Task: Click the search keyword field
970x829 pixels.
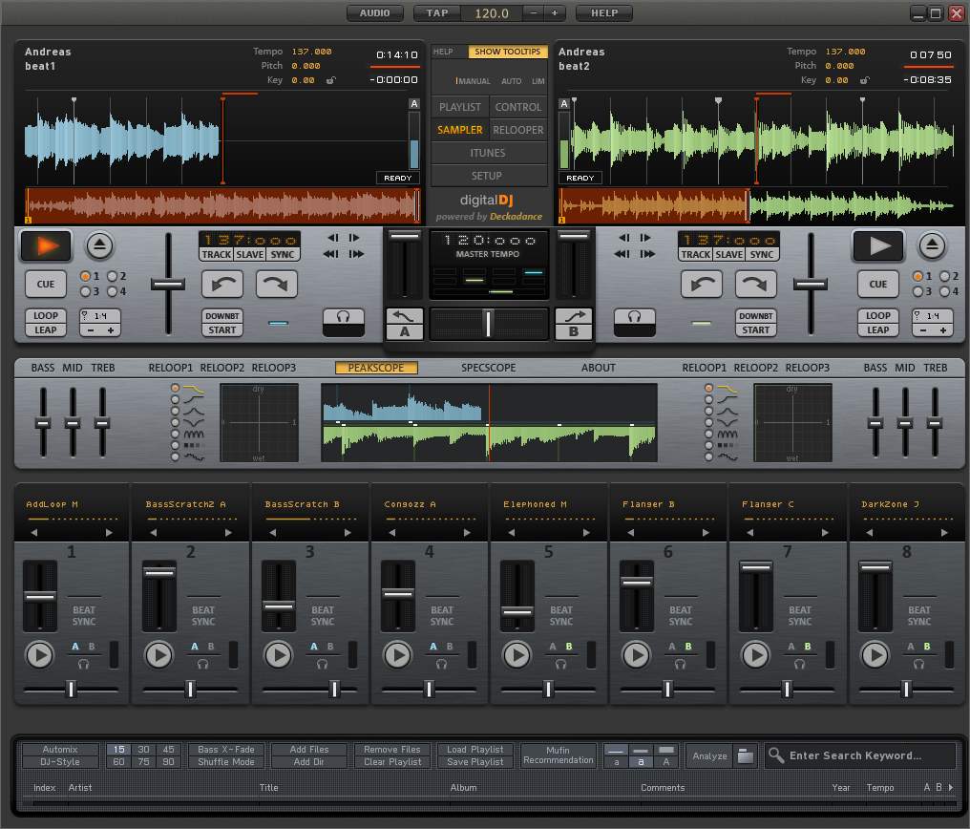Action: coord(861,755)
